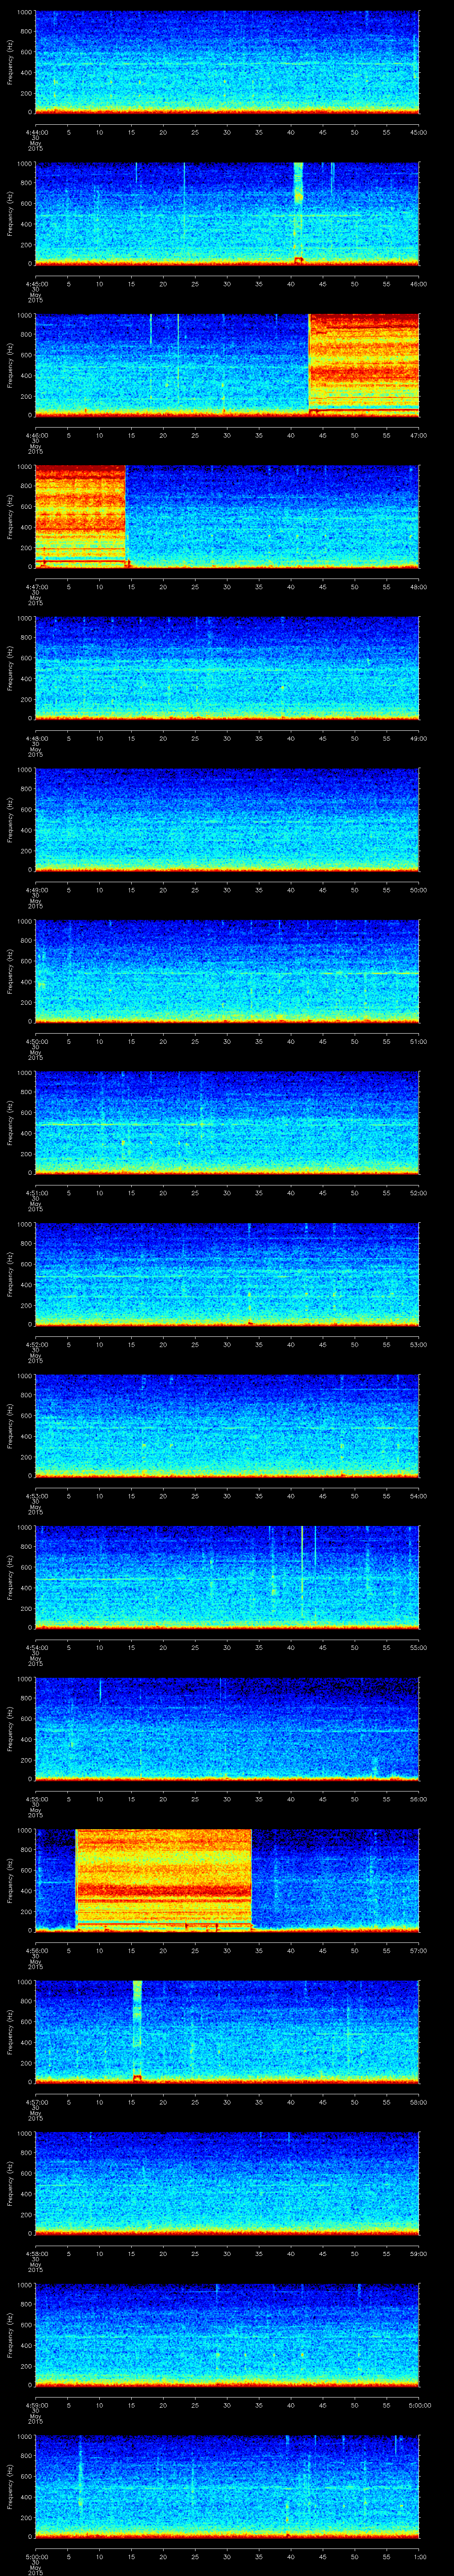Click the "55:00" end-of-axis label
Screen dimensions: 454x2576
tap(418, 1647)
